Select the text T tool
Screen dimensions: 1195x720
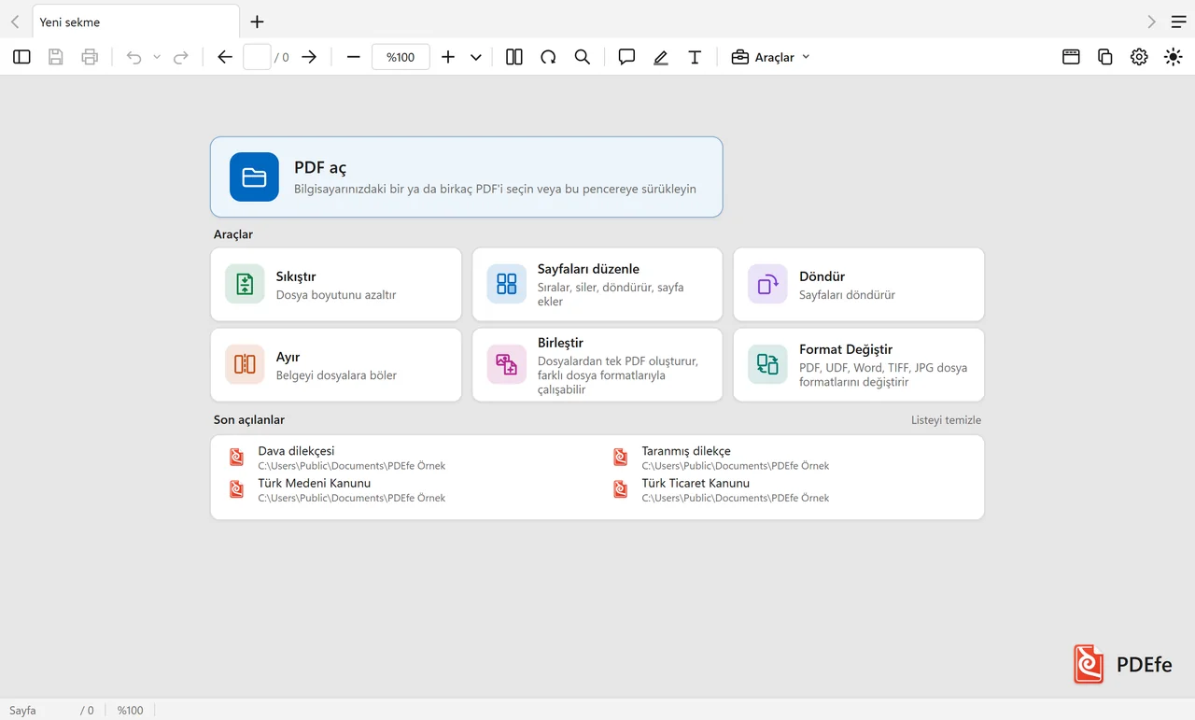(x=695, y=57)
